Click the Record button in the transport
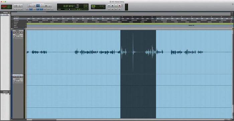 click(x=120, y=6)
